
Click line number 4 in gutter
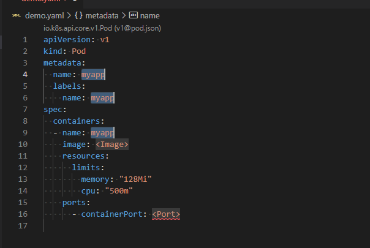click(25, 75)
